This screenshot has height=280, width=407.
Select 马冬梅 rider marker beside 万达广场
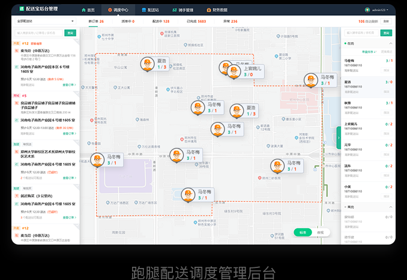tap(188, 195)
